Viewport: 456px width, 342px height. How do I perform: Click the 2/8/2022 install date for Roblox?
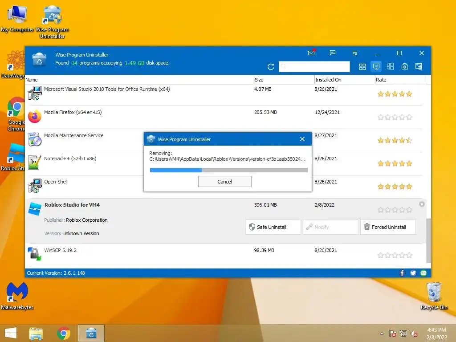[x=325, y=205]
